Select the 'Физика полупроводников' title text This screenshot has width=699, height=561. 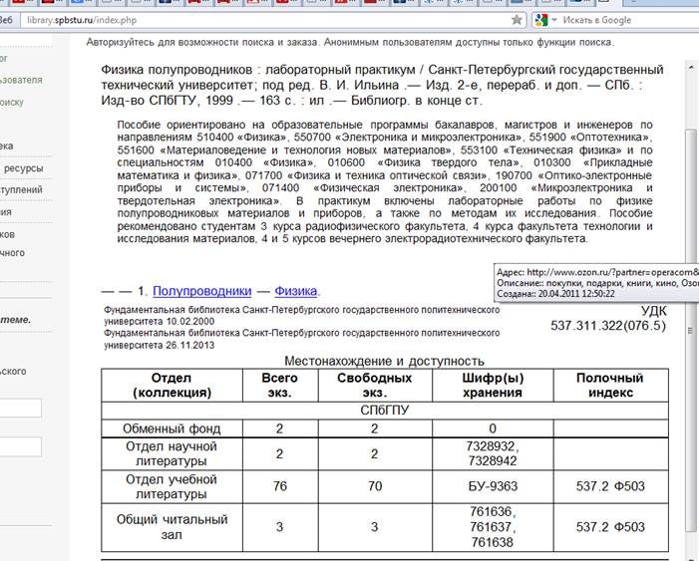tap(176, 70)
